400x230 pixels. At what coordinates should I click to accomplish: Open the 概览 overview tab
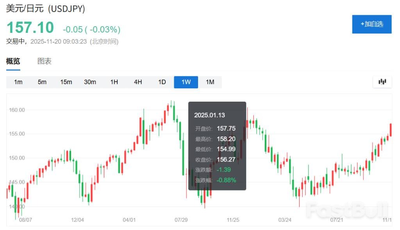[13, 61]
